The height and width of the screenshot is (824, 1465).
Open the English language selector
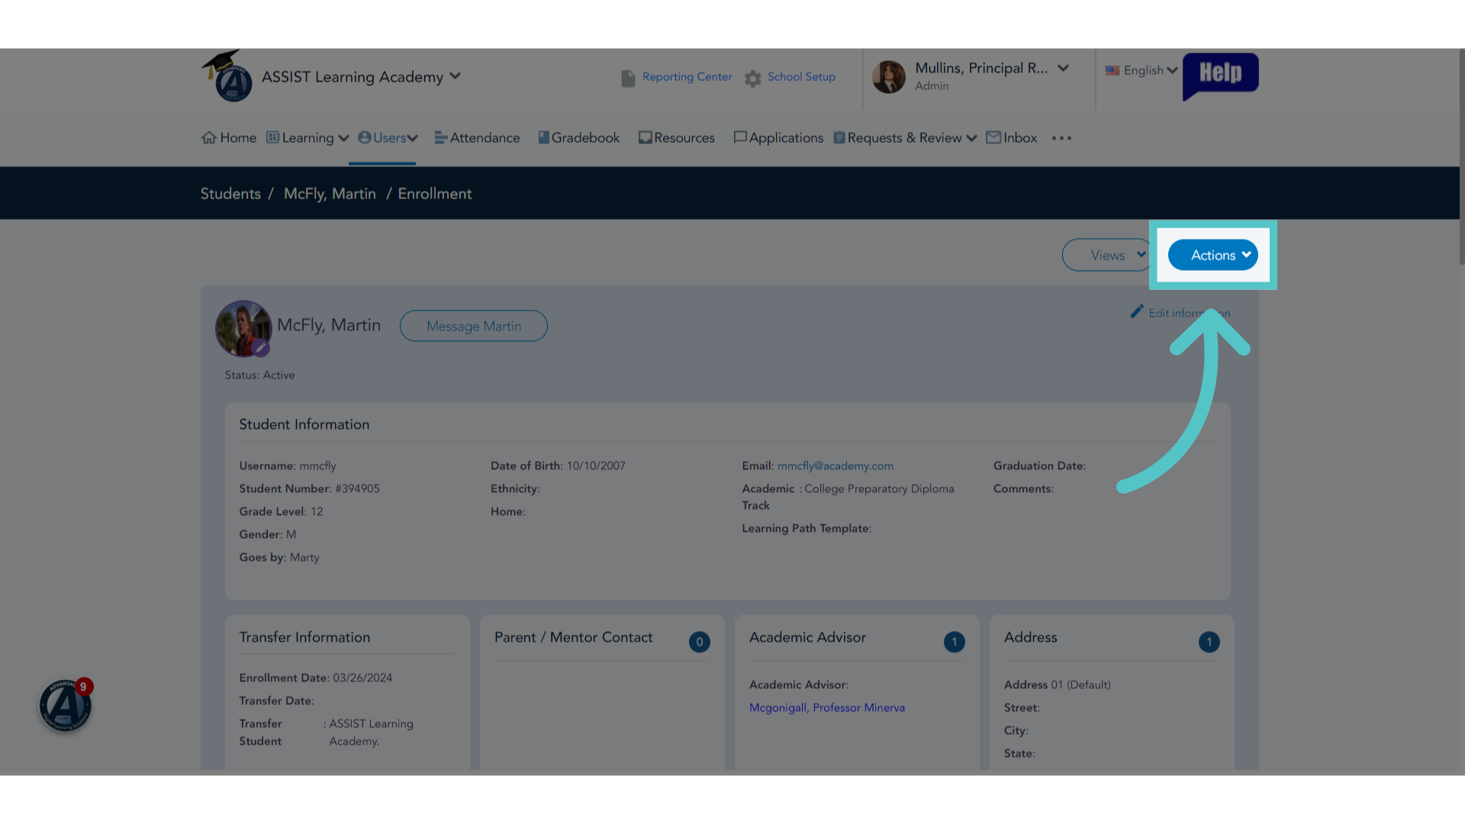click(x=1142, y=70)
